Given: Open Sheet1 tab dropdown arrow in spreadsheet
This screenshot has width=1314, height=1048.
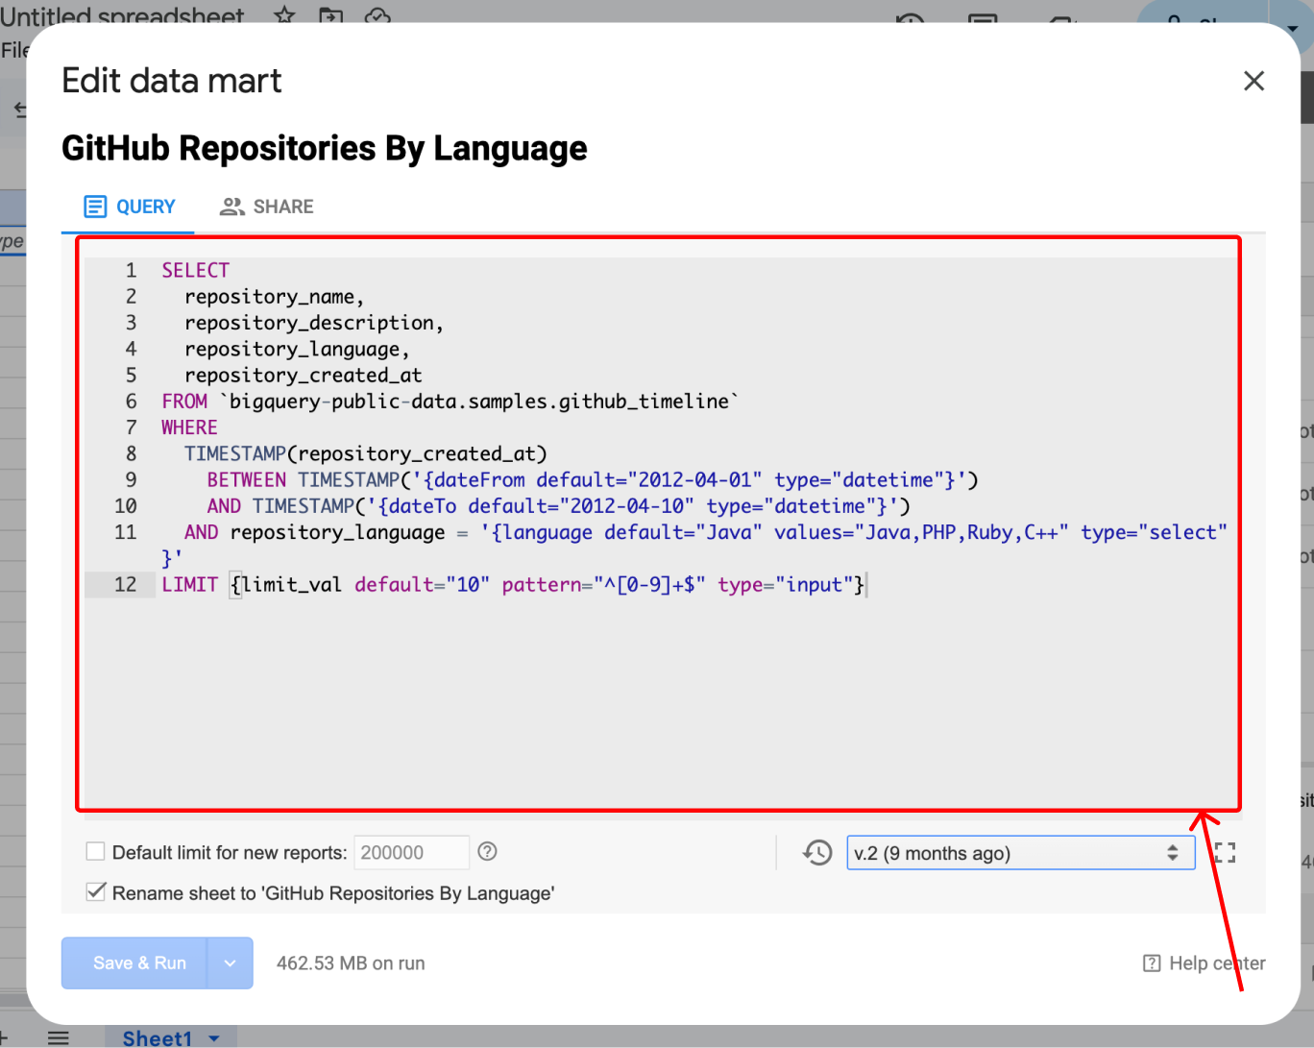Looking at the screenshot, I should (x=214, y=1038).
